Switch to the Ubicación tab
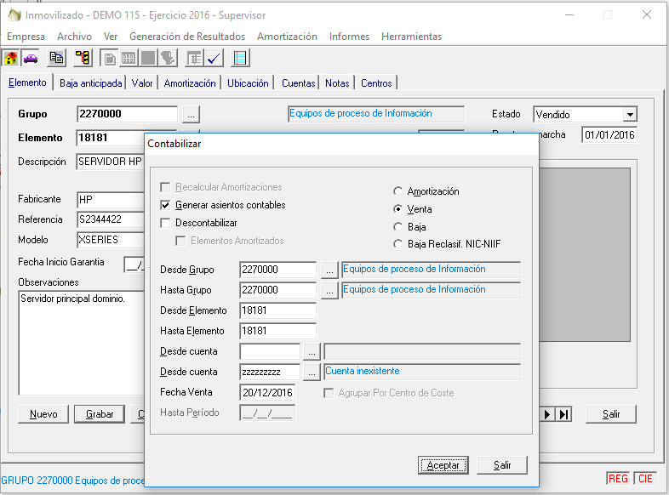Image resolution: width=669 pixels, height=495 pixels. point(248,83)
